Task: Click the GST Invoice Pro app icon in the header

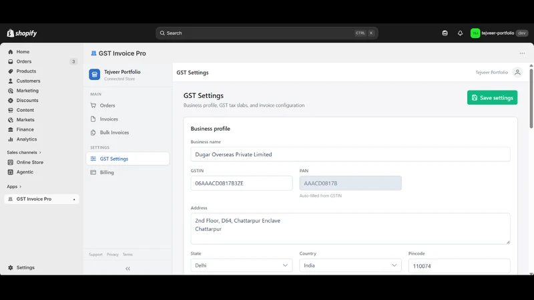Action: pyautogui.click(x=93, y=53)
